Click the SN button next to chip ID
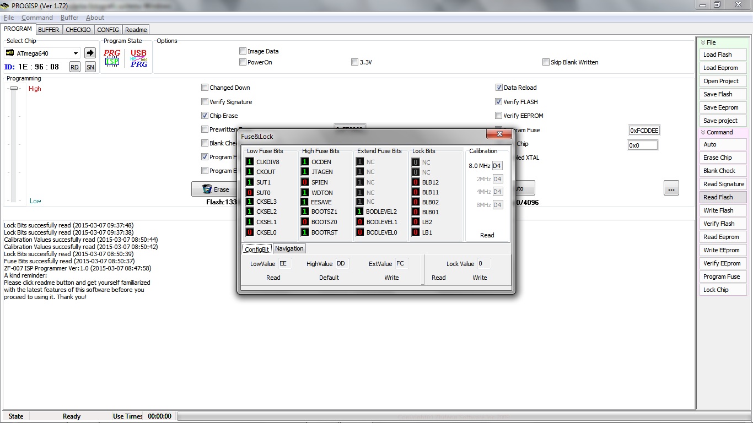 click(x=90, y=67)
